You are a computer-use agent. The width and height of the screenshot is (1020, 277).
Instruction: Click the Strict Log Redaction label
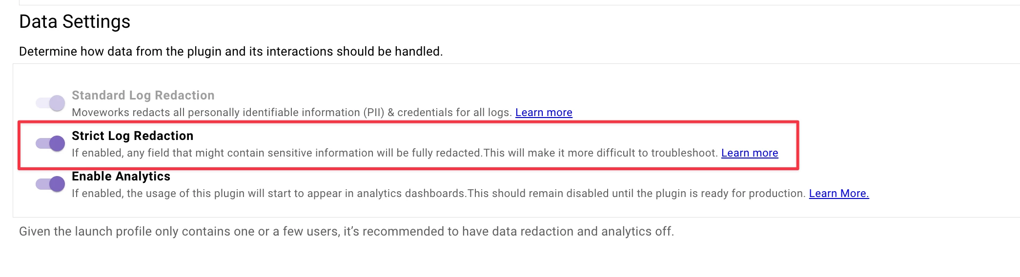pos(132,136)
